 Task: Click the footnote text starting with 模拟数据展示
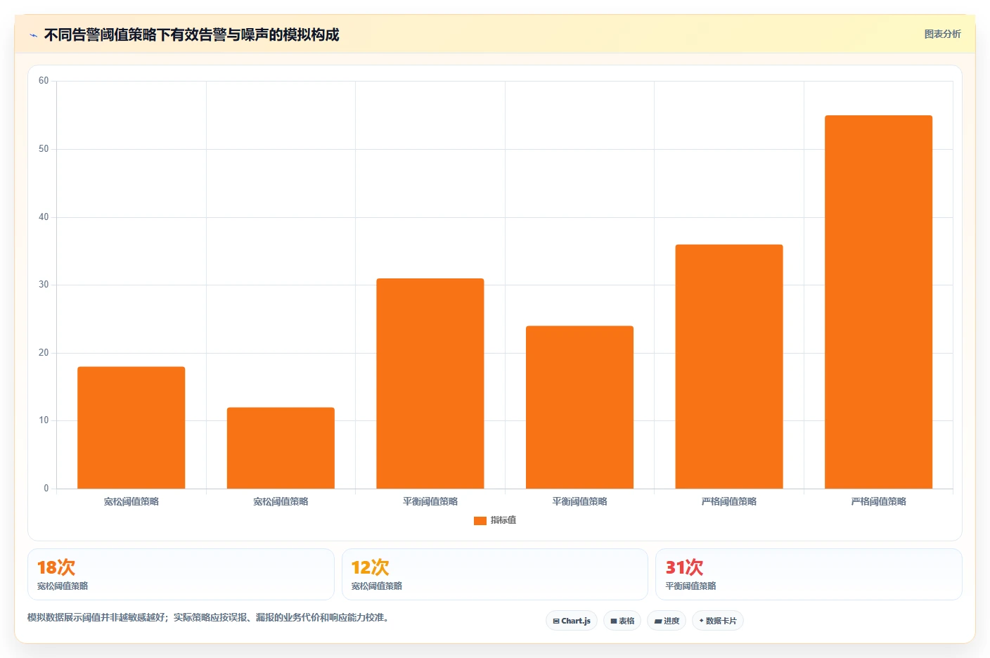(x=210, y=617)
